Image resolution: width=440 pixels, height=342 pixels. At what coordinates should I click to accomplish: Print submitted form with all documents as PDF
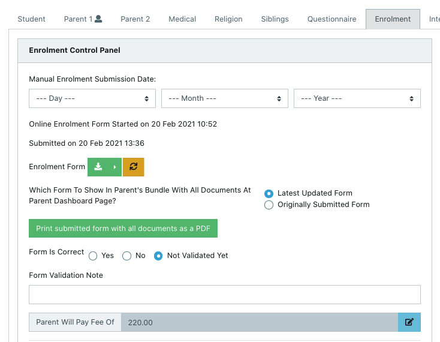[123, 229]
